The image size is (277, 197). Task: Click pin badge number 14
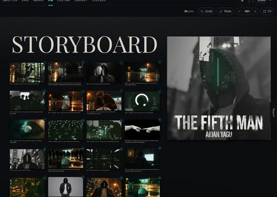pos(83,148)
